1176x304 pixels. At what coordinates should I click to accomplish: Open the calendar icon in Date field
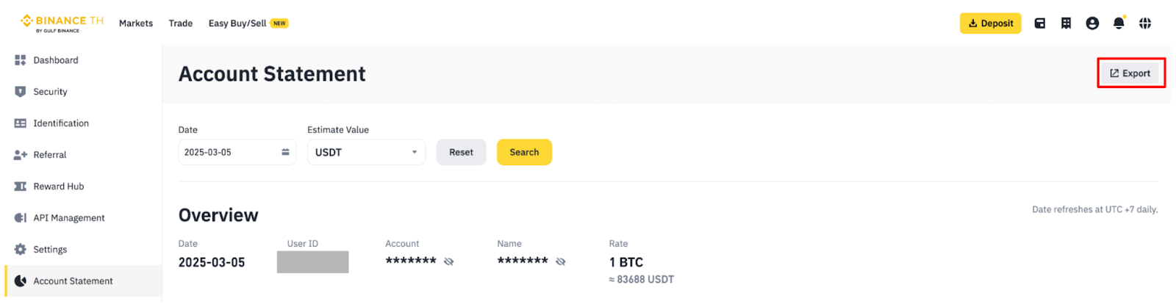[x=285, y=152]
